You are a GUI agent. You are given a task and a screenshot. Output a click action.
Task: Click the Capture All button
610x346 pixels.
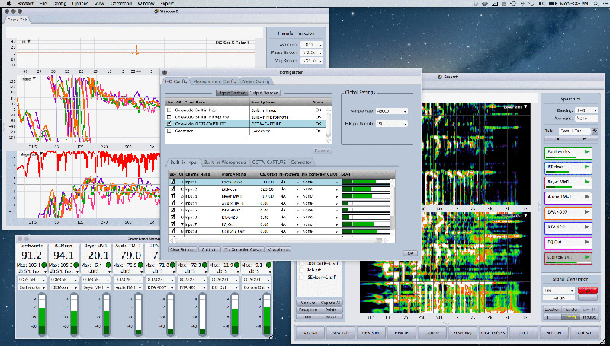(x=331, y=303)
